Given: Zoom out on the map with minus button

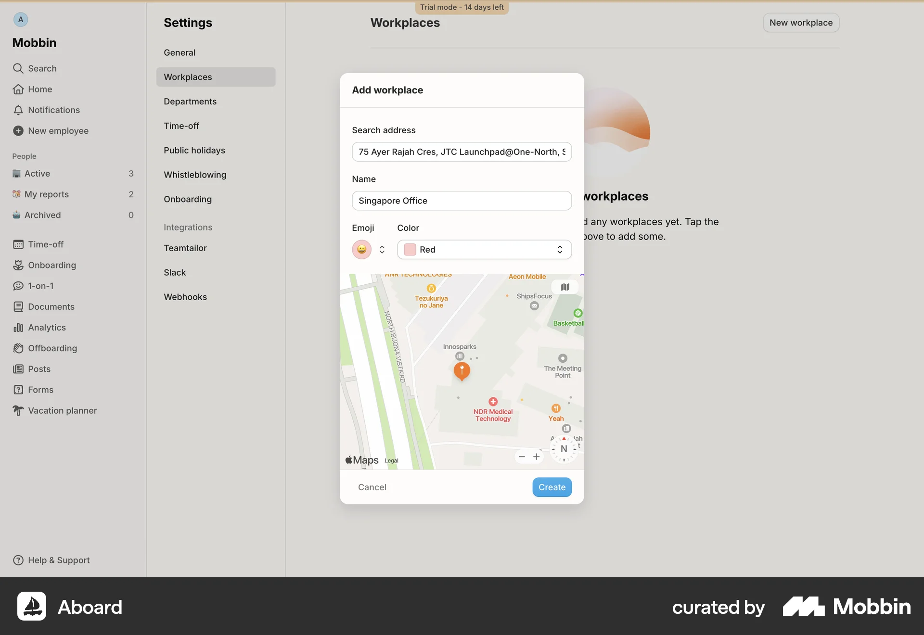Looking at the screenshot, I should click(x=522, y=457).
